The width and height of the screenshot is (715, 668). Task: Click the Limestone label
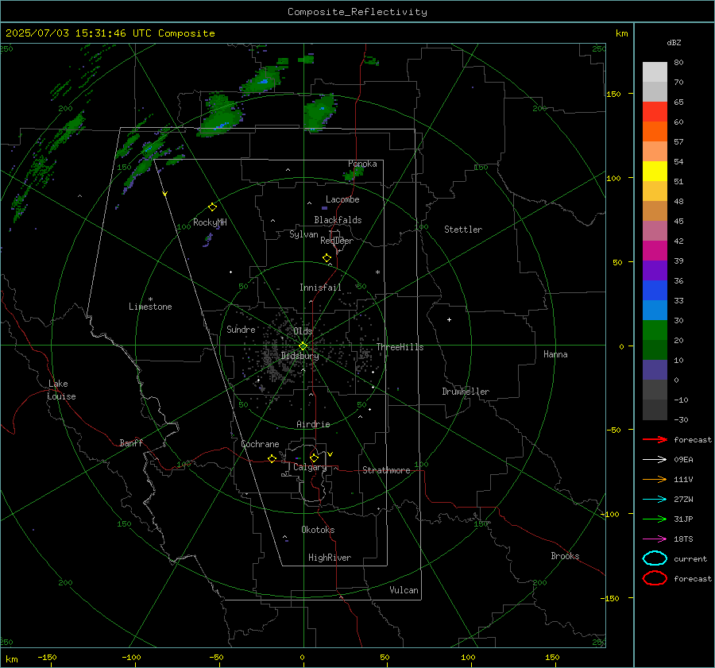pyautogui.click(x=150, y=307)
